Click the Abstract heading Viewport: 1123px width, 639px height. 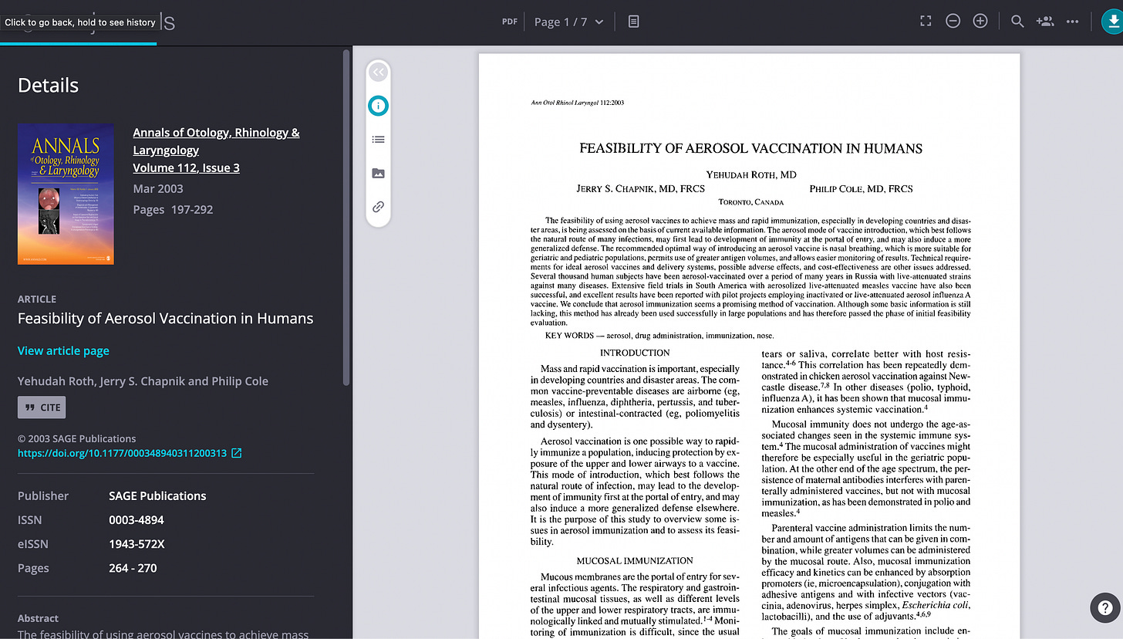tap(38, 618)
